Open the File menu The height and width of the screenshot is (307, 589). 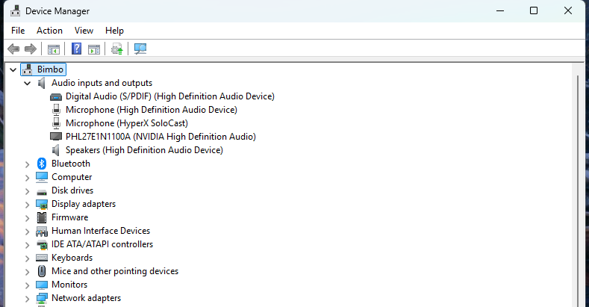[18, 31]
